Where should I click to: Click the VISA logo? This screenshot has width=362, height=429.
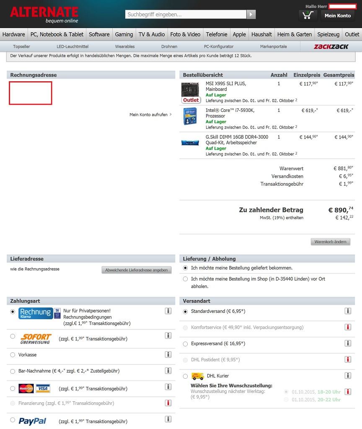pos(43,388)
